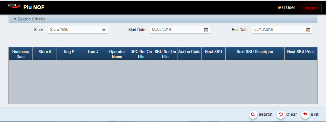
Task: Sort by Action Code column
Action: tap(189, 52)
